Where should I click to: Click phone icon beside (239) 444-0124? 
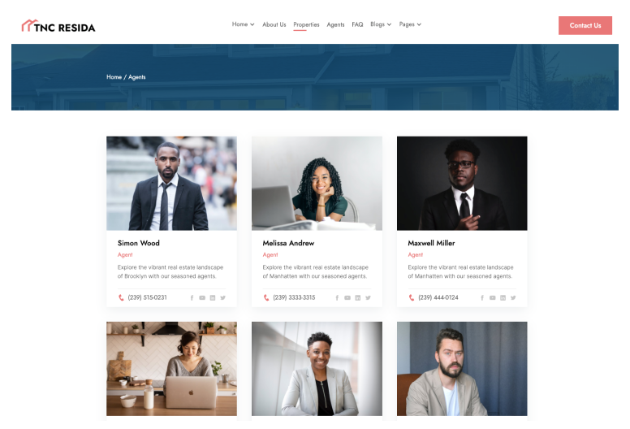(x=412, y=297)
